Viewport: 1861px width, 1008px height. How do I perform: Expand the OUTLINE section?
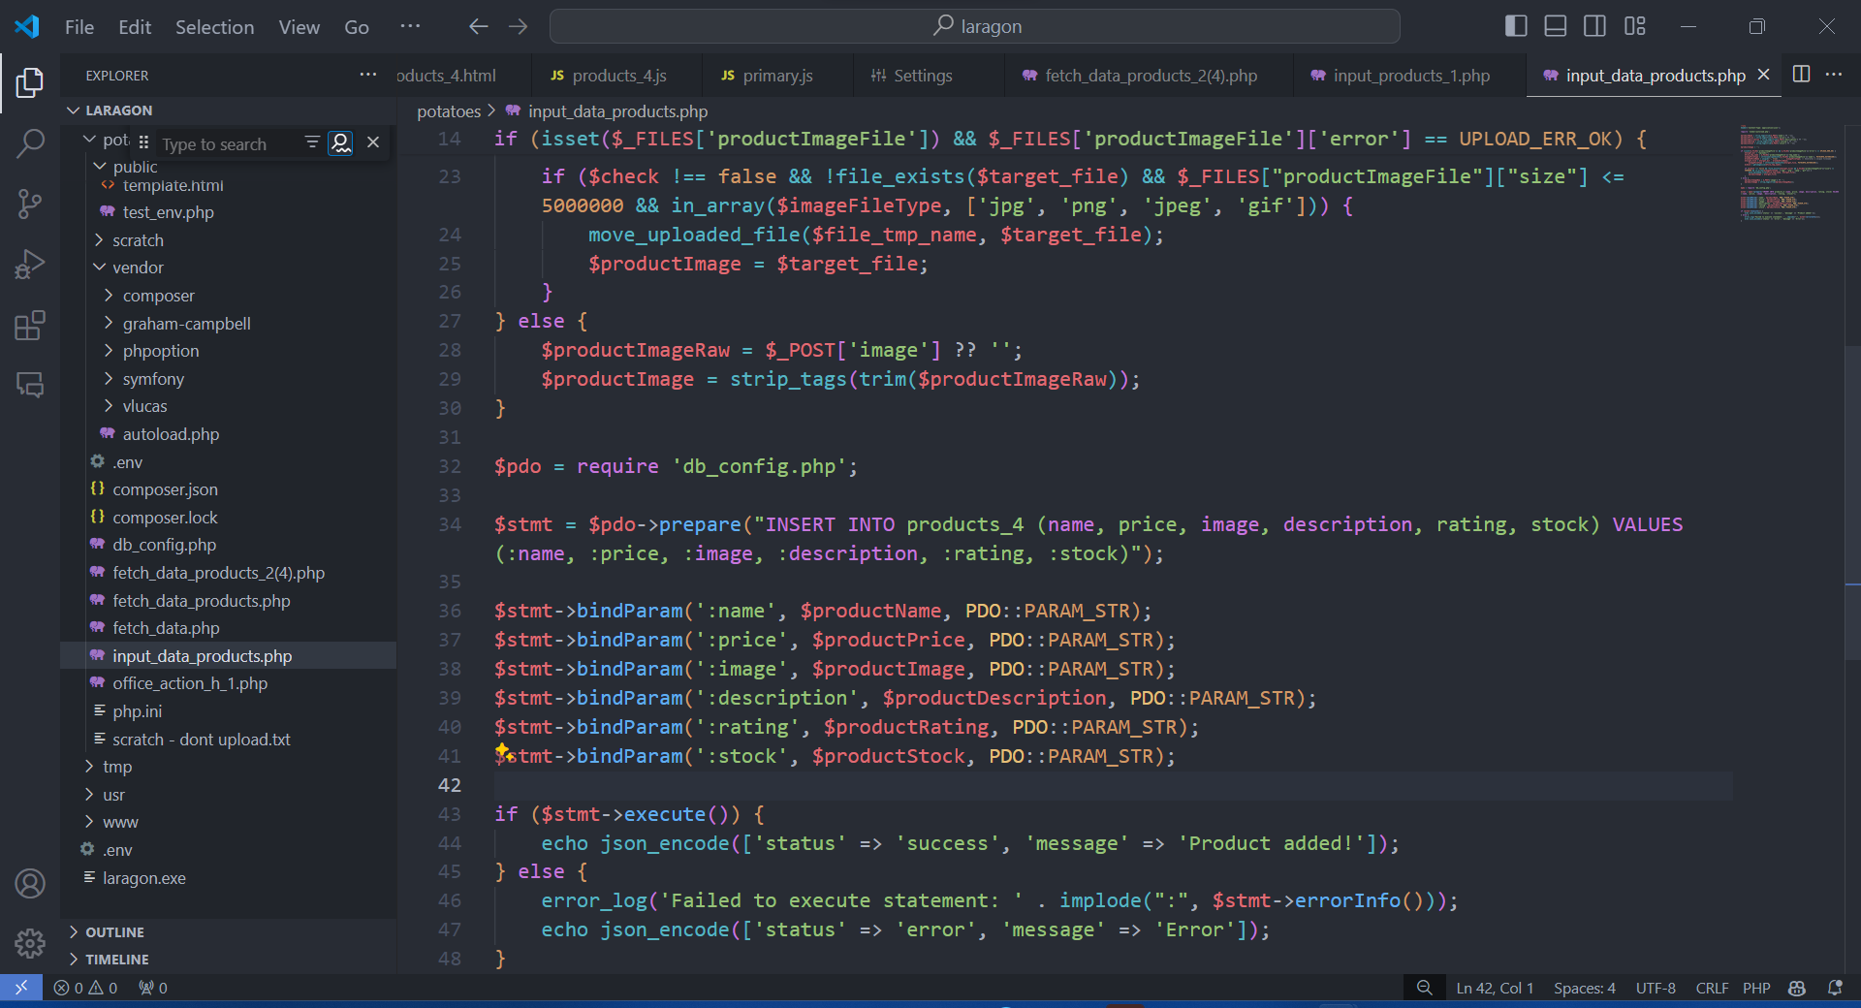114,931
